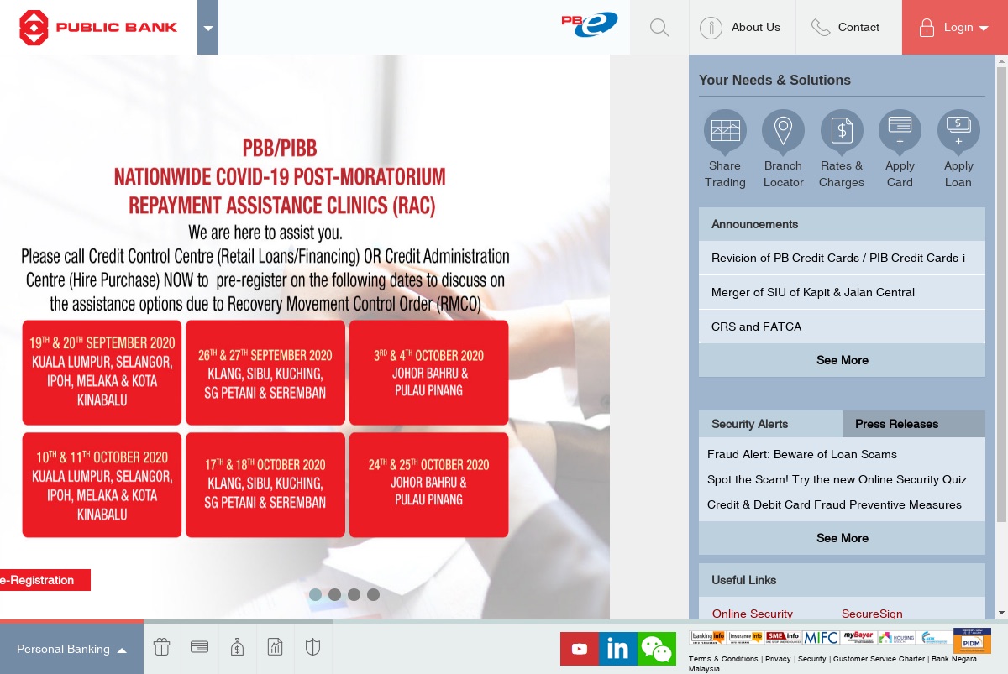The height and width of the screenshot is (674, 1008).
Task: Open the Contact page
Action: coord(848,28)
